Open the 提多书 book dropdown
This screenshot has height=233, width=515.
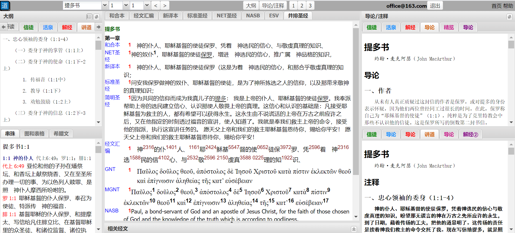(105, 6)
